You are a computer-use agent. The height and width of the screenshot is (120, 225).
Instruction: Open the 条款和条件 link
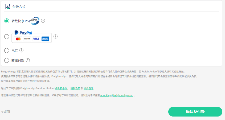(x=61, y=88)
